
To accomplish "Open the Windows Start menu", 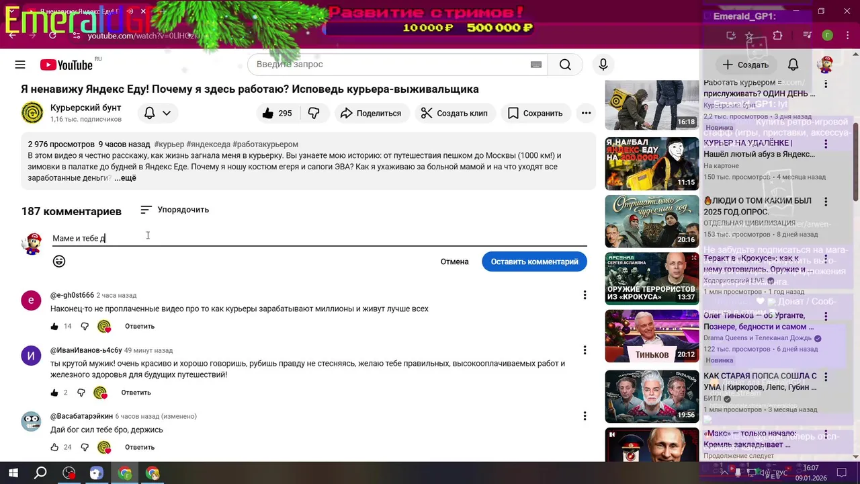I will [x=13, y=473].
